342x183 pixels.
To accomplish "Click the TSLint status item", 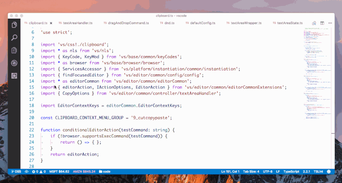I will point(318,172).
